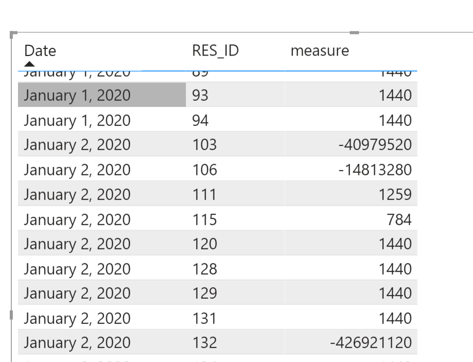Click the measure column header

pos(320,51)
